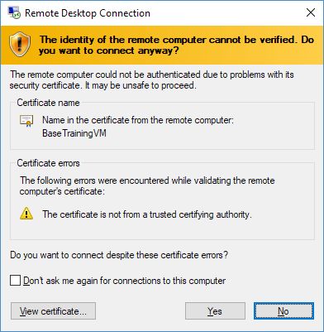This screenshot has height=332, width=324.
Task: Close the Remote Desktop Connection dialog
Action: pyautogui.click(x=311, y=12)
